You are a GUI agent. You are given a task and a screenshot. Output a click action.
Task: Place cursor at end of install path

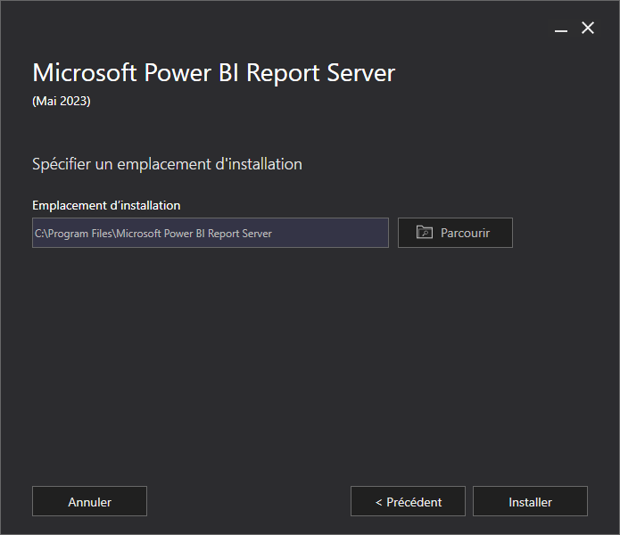click(x=273, y=234)
